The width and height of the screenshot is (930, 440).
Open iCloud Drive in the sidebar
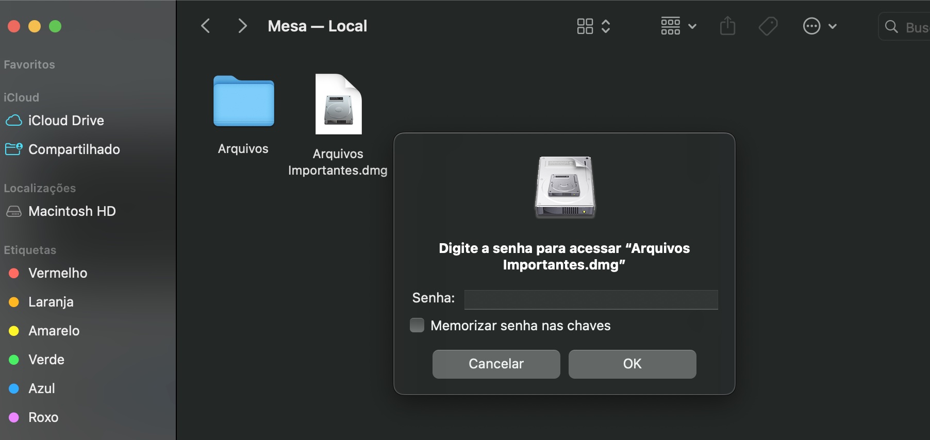pyautogui.click(x=66, y=121)
